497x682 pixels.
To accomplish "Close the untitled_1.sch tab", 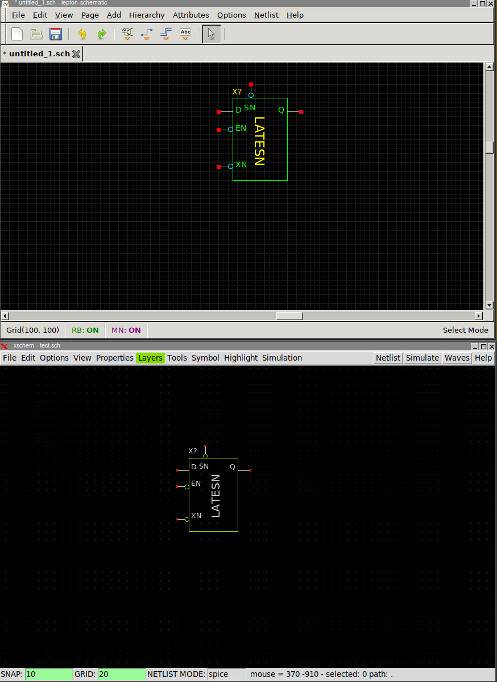I will click(x=76, y=54).
